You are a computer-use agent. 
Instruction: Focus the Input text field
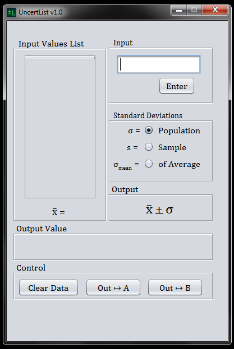tap(159, 64)
